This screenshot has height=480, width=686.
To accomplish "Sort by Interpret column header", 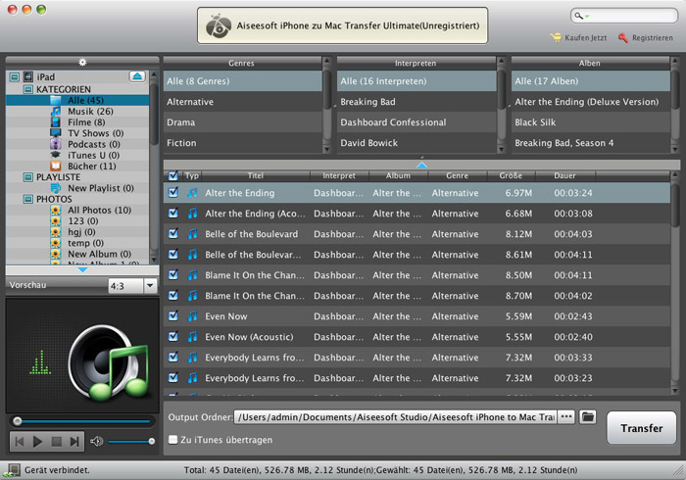I will click(x=339, y=175).
